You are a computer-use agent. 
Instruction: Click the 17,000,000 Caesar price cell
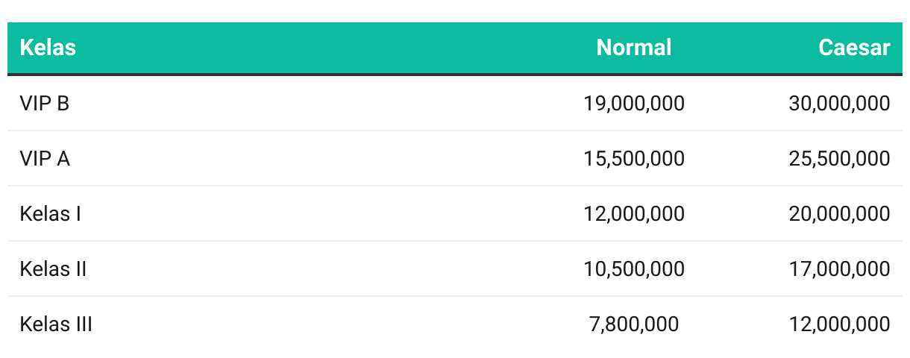point(839,269)
